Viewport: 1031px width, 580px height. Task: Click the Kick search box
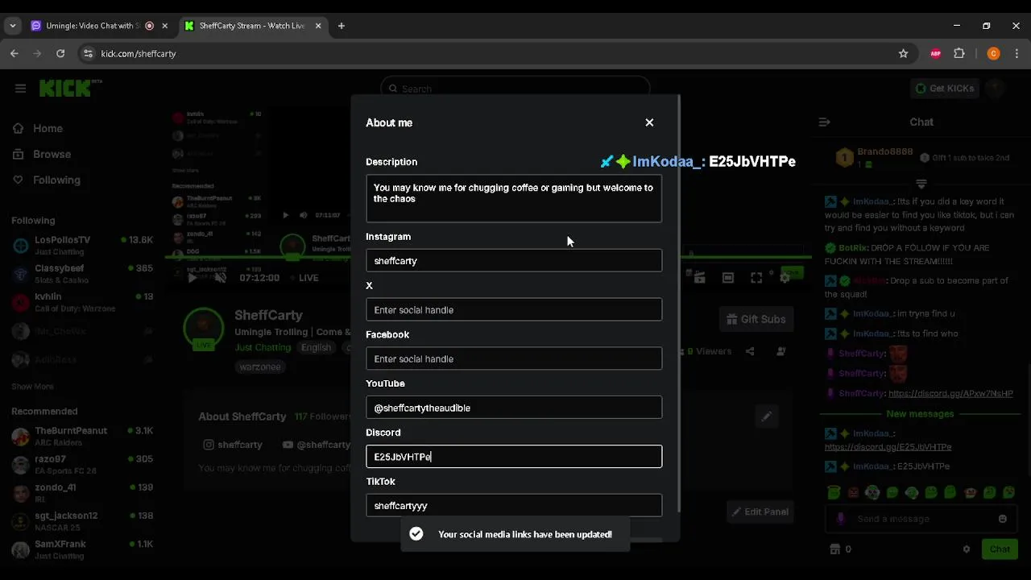click(515, 89)
